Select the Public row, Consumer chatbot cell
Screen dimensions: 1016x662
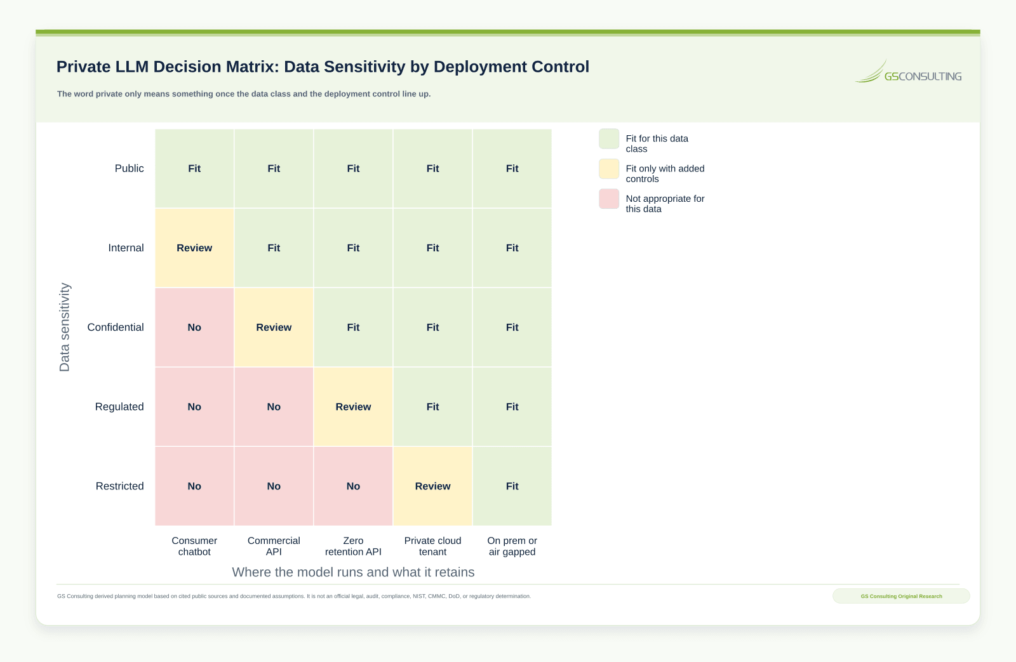pyautogui.click(x=194, y=168)
